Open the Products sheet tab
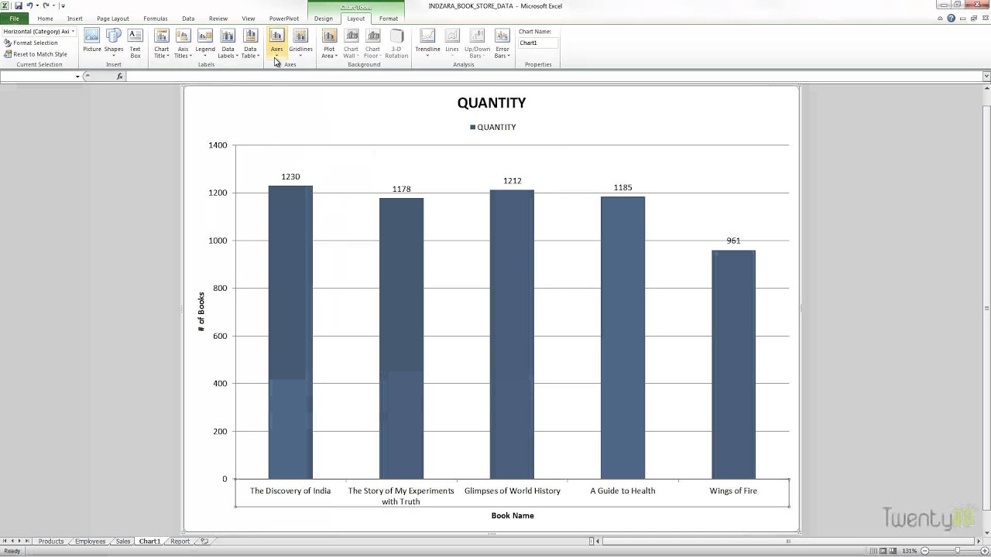 coord(51,542)
